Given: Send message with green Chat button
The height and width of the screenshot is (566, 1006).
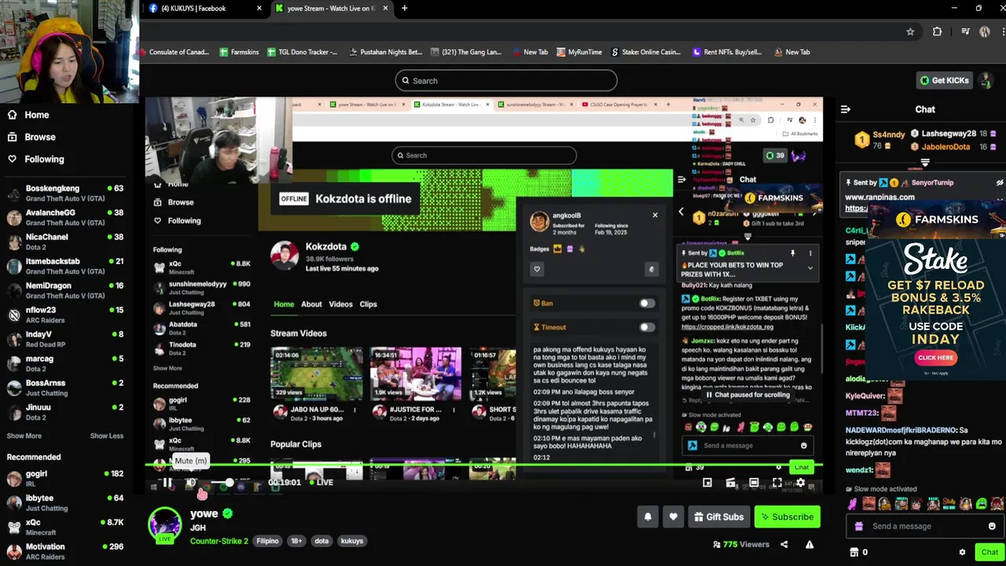Looking at the screenshot, I should point(989,552).
